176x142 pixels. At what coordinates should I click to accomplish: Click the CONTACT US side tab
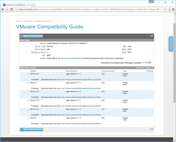[x=171, y=43]
